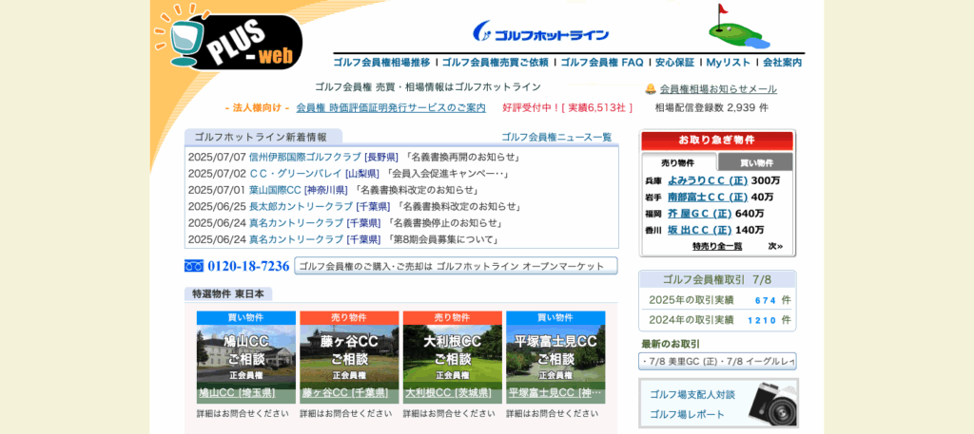Click 藤ヶ谷CC [千葉県] caption link
This screenshot has height=434, width=974.
345,393
